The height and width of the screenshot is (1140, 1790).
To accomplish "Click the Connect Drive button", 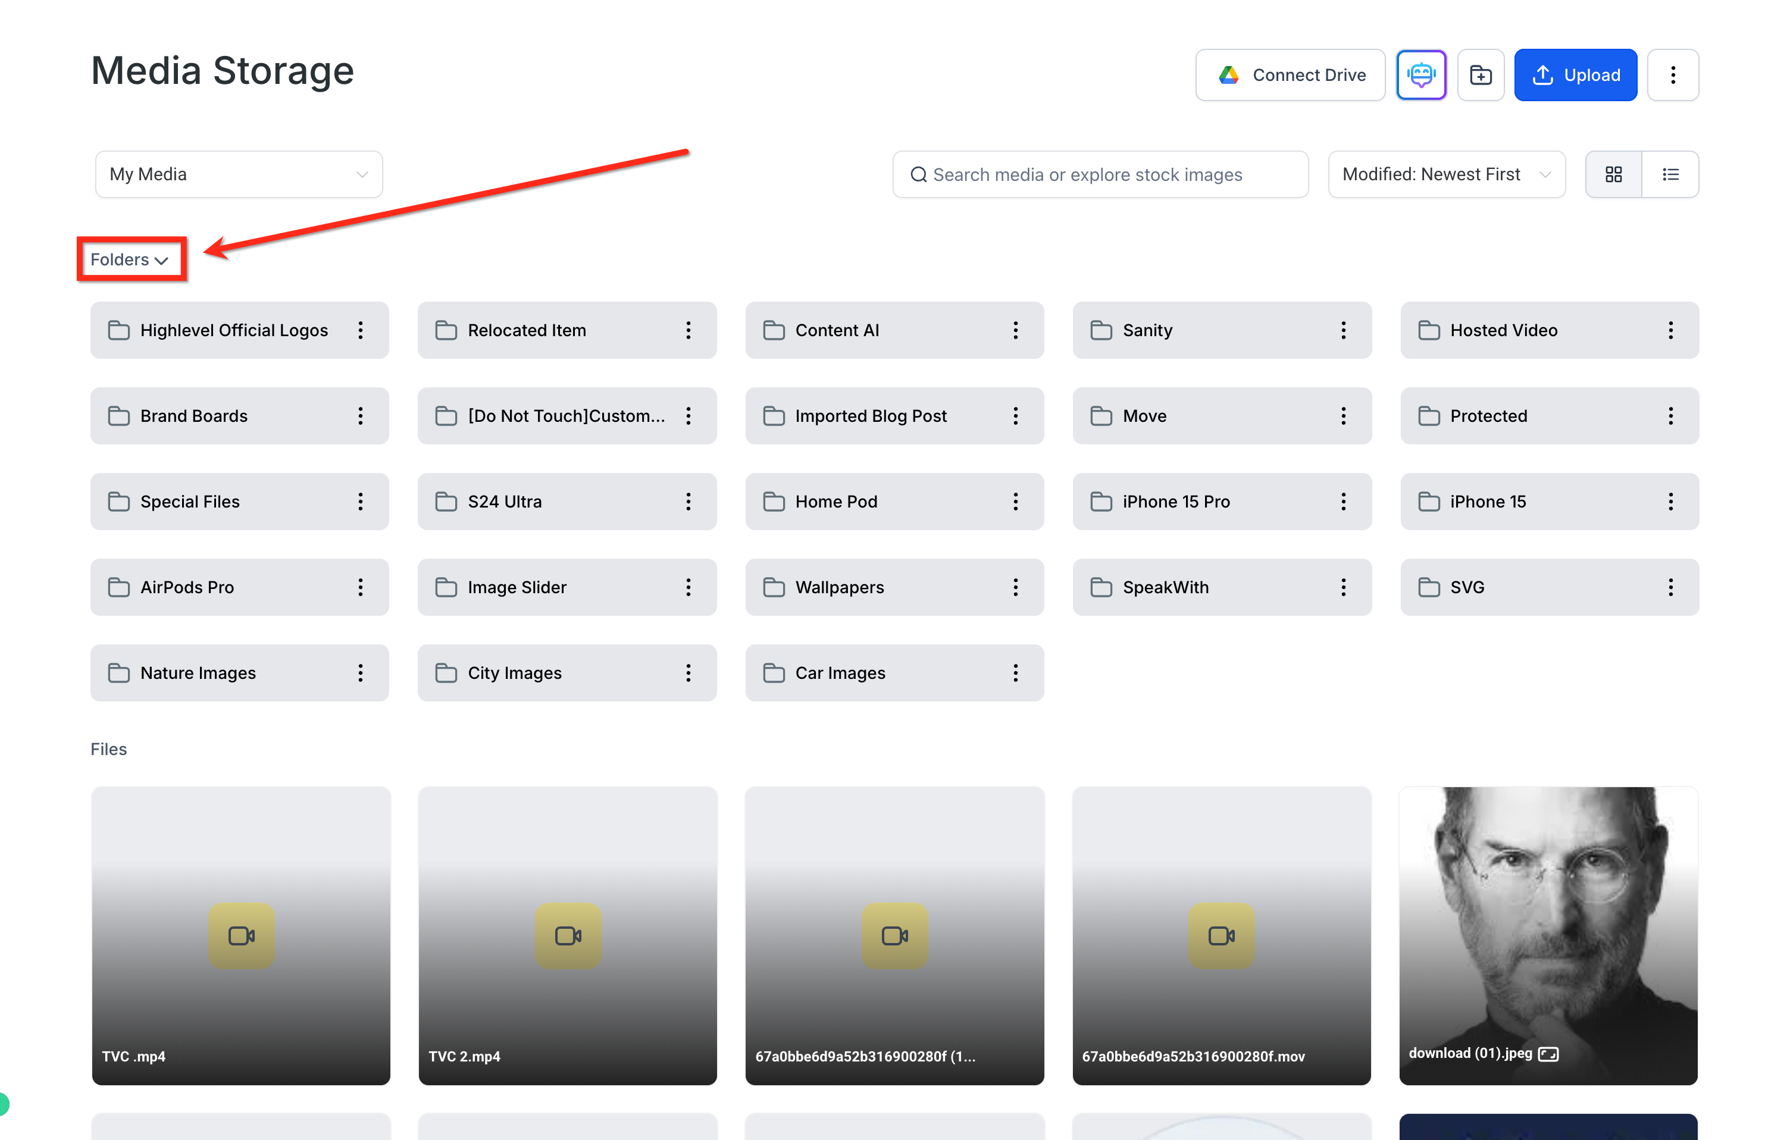I will coord(1290,75).
